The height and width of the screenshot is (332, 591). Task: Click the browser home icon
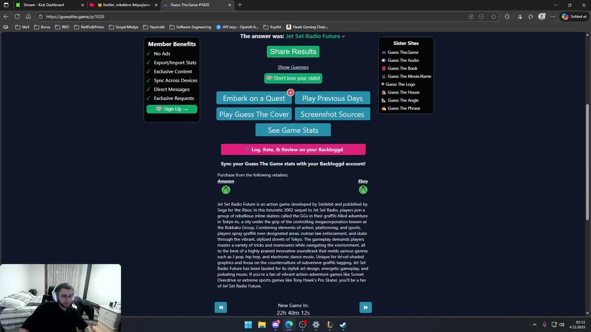click(x=28, y=17)
